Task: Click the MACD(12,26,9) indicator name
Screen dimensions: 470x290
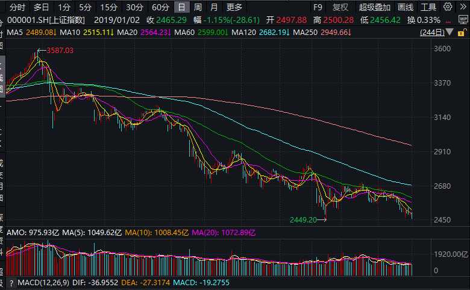Action: coord(43,283)
